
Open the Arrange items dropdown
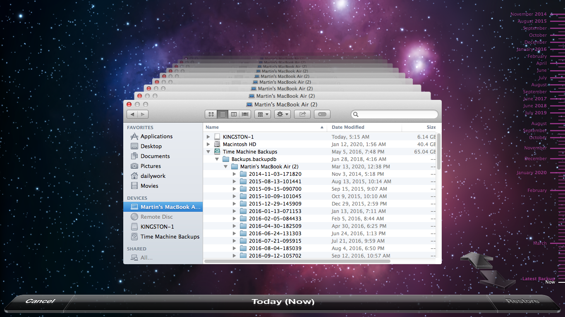point(262,114)
